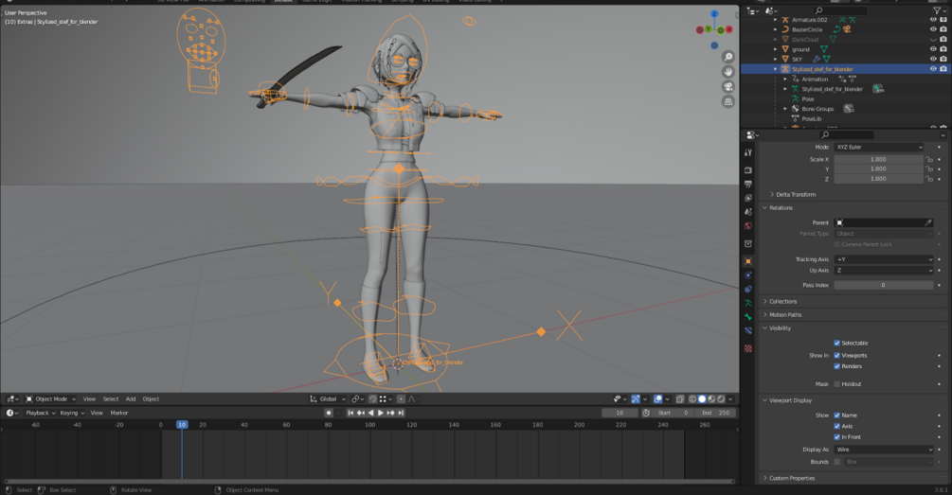This screenshot has width=952, height=495.
Task: Open the Display As Wire dropdown
Action: pos(884,450)
